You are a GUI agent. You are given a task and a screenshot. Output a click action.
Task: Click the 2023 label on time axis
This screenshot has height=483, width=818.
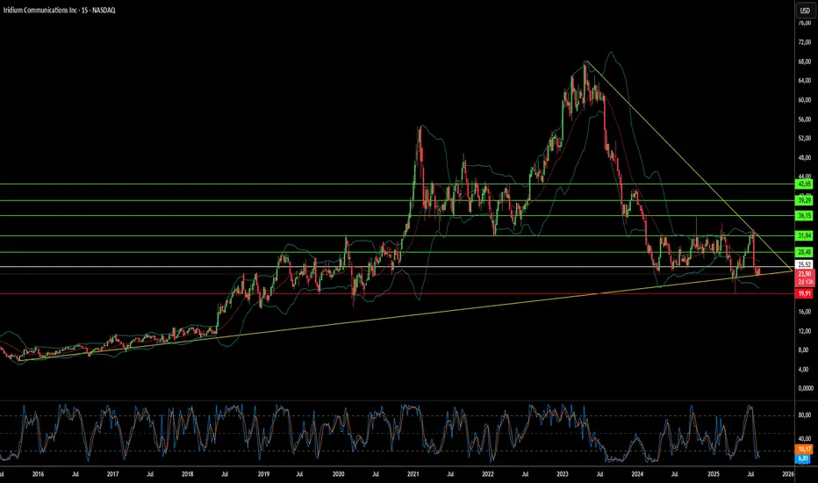(563, 474)
